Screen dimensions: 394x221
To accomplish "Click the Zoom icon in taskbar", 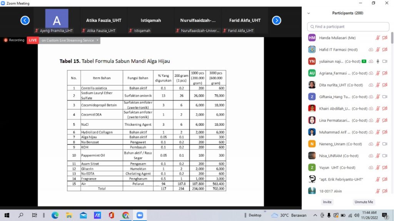I will tap(140, 215).
